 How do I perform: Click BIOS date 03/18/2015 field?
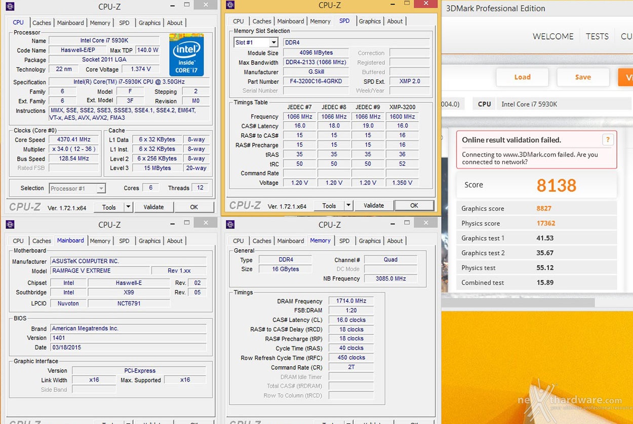(128, 348)
